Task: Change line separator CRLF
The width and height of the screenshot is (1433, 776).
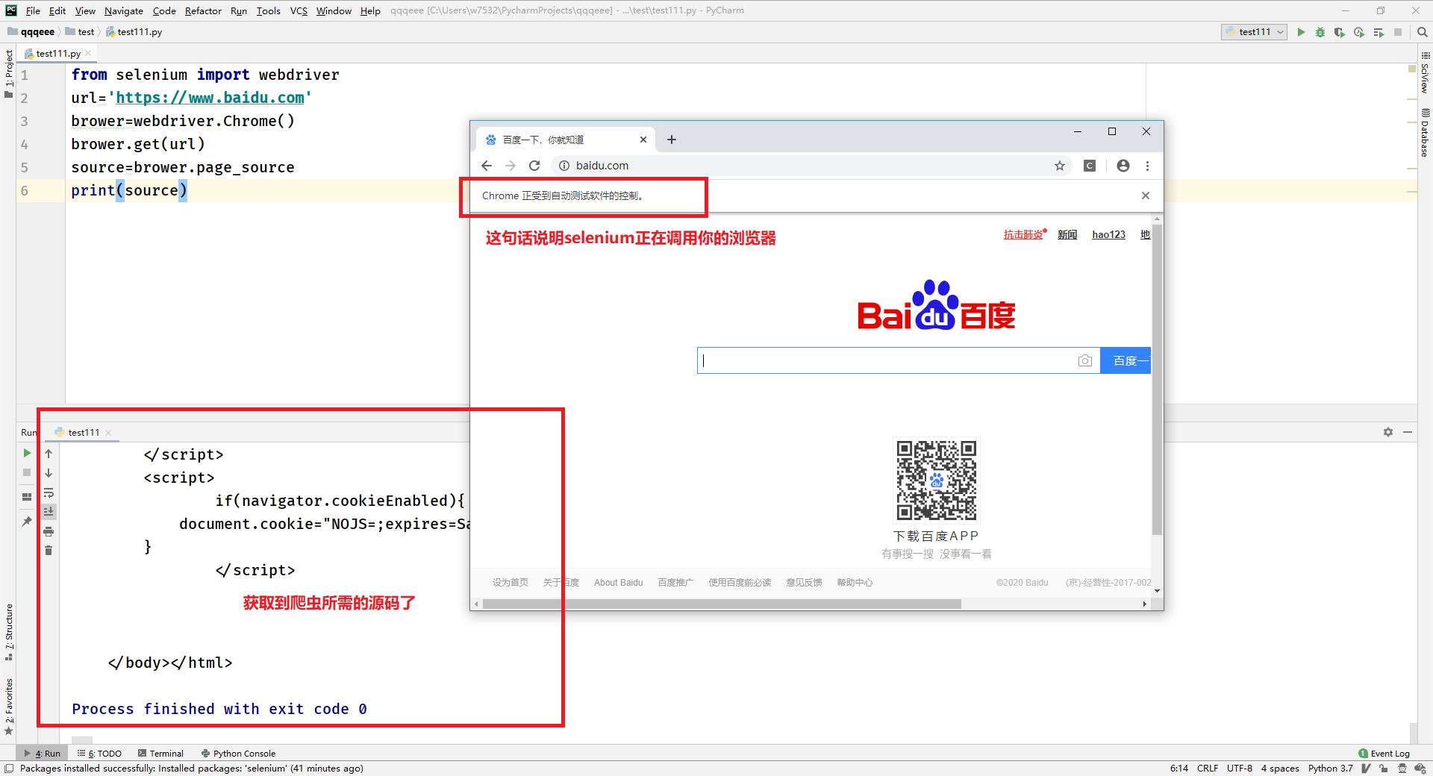Action: (1208, 769)
